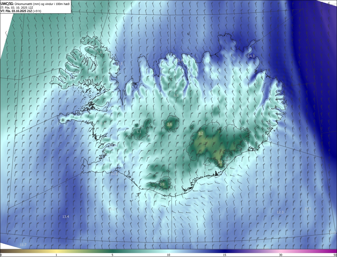Click the 6.1 value label
The height and width of the screenshot is (257, 337).
[x=97, y=78]
